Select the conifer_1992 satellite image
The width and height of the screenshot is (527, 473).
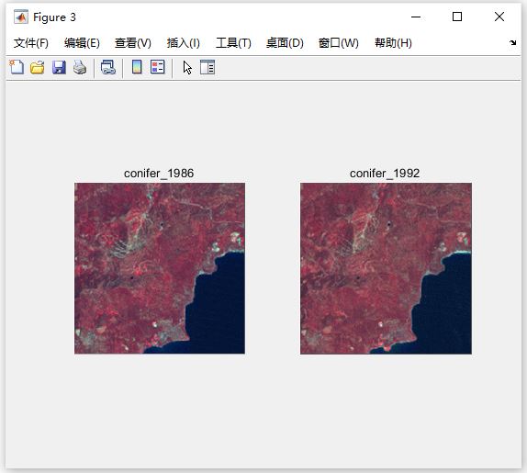[x=386, y=268]
